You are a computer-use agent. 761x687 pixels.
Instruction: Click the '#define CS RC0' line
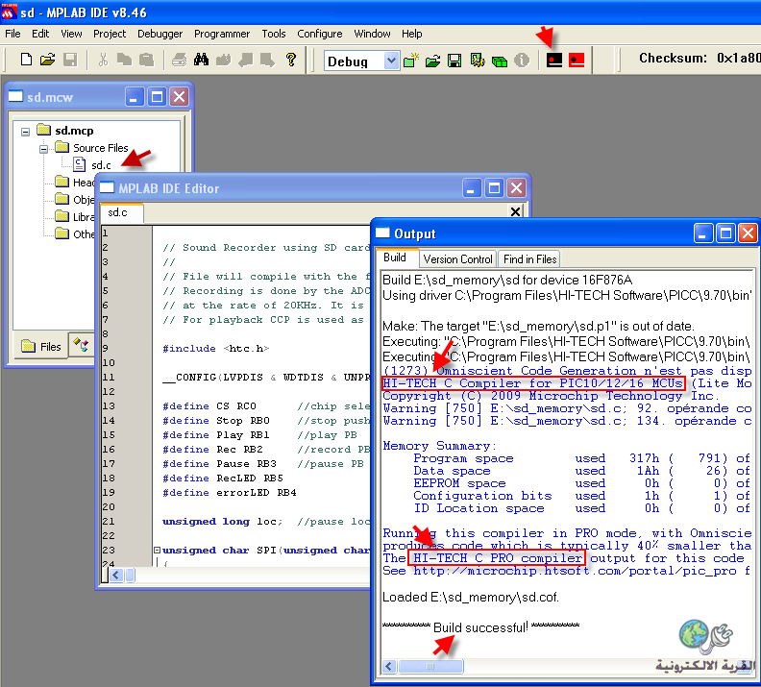click(209, 406)
